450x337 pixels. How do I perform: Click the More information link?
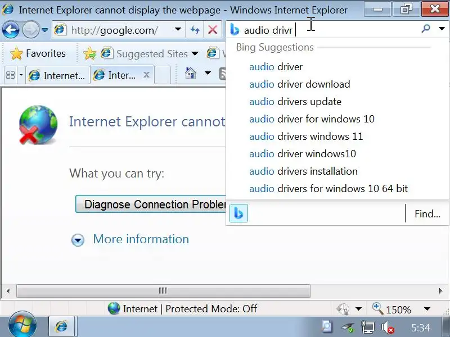(141, 239)
